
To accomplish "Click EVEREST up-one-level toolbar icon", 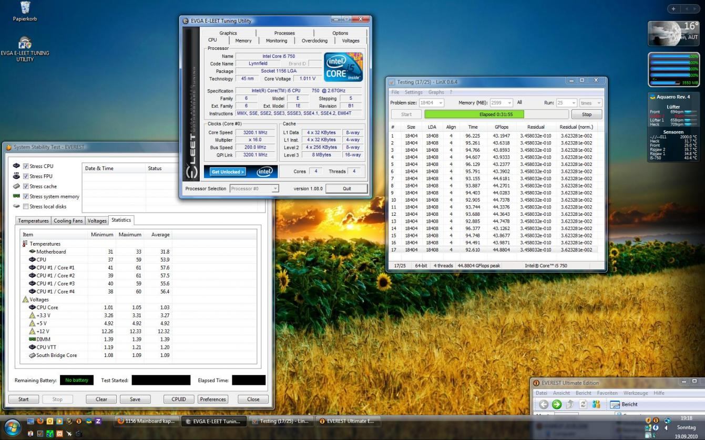I will [x=569, y=404].
